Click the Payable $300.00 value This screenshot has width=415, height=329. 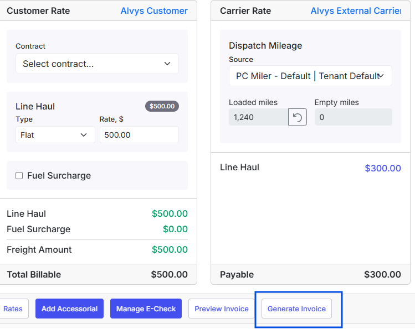point(382,274)
